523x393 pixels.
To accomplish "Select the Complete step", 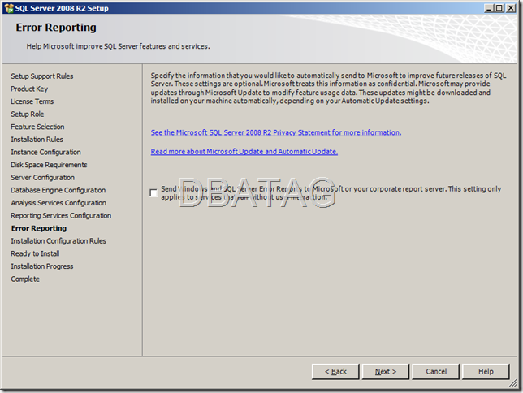I will pos(25,279).
